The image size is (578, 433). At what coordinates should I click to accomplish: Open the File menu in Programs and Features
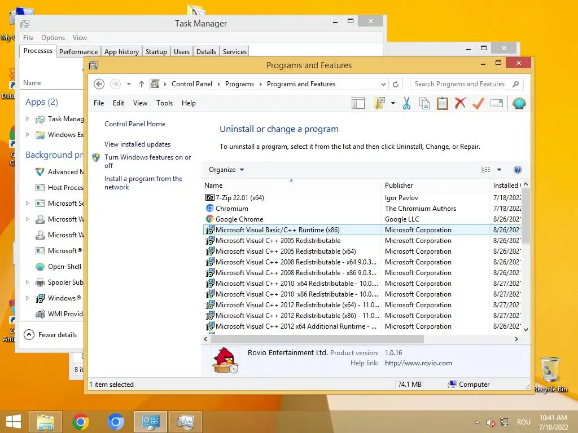(x=99, y=103)
